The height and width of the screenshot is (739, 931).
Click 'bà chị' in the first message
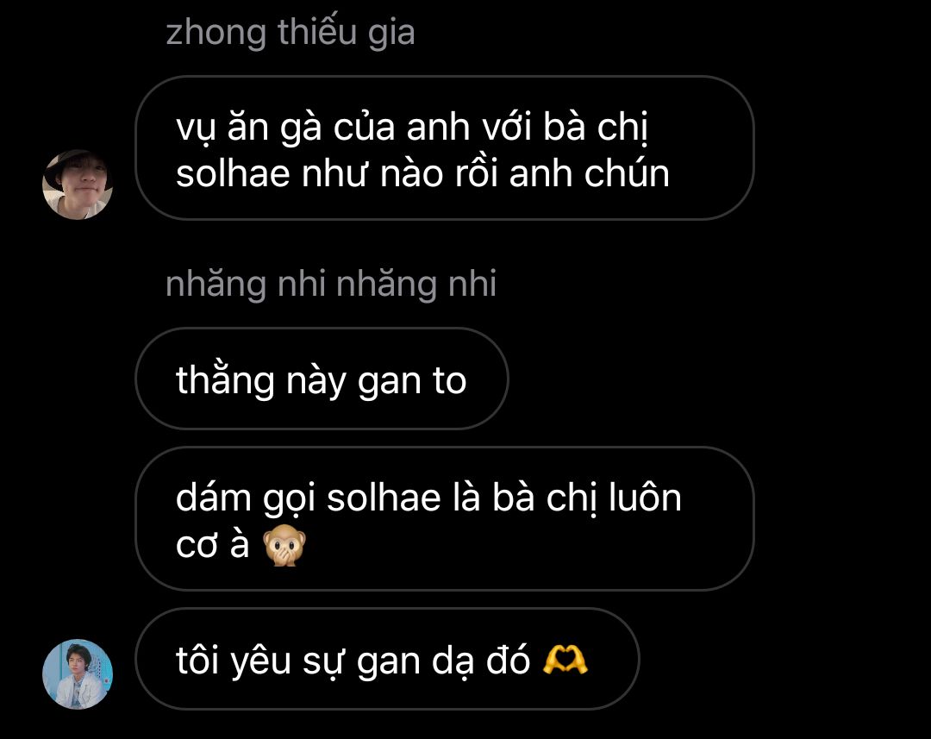[x=595, y=128]
